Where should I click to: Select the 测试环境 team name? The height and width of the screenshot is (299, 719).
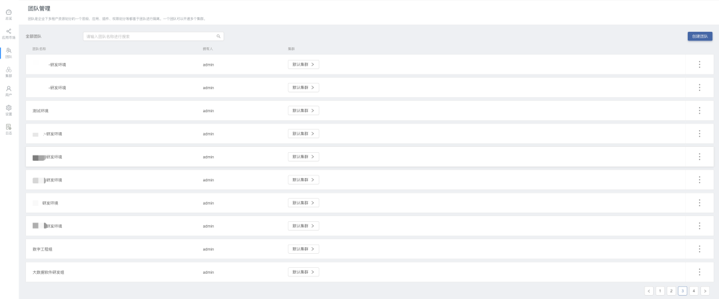41,111
